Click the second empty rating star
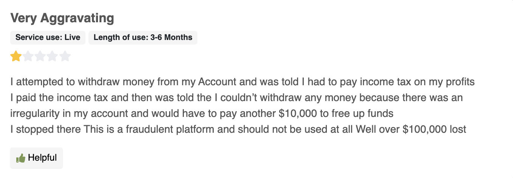 click(28, 57)
